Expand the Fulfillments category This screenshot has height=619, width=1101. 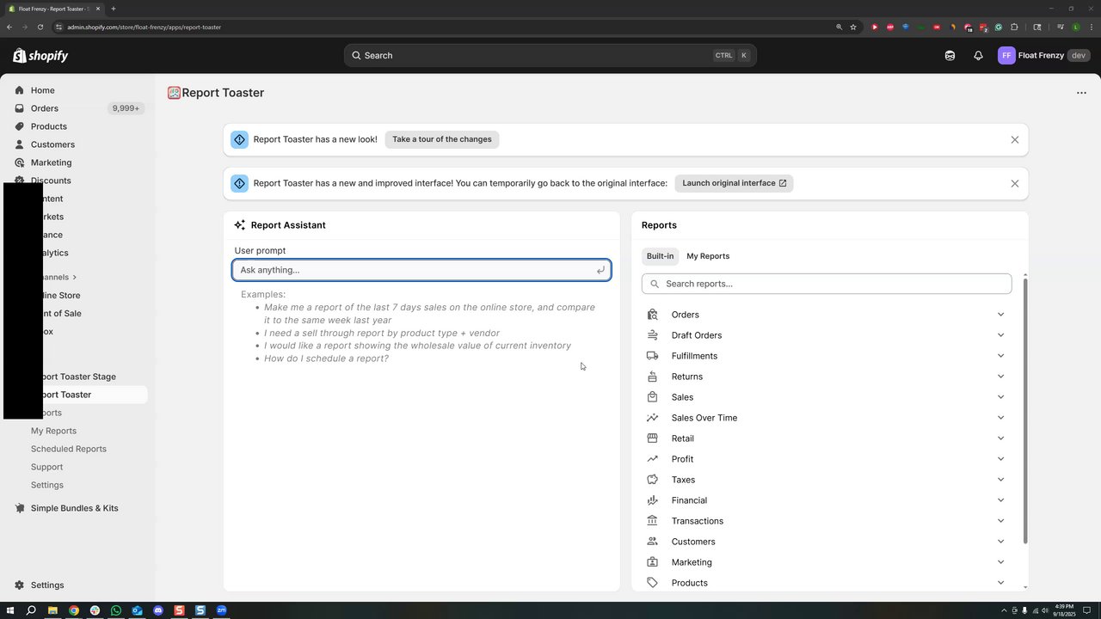(x=827, y=356)
